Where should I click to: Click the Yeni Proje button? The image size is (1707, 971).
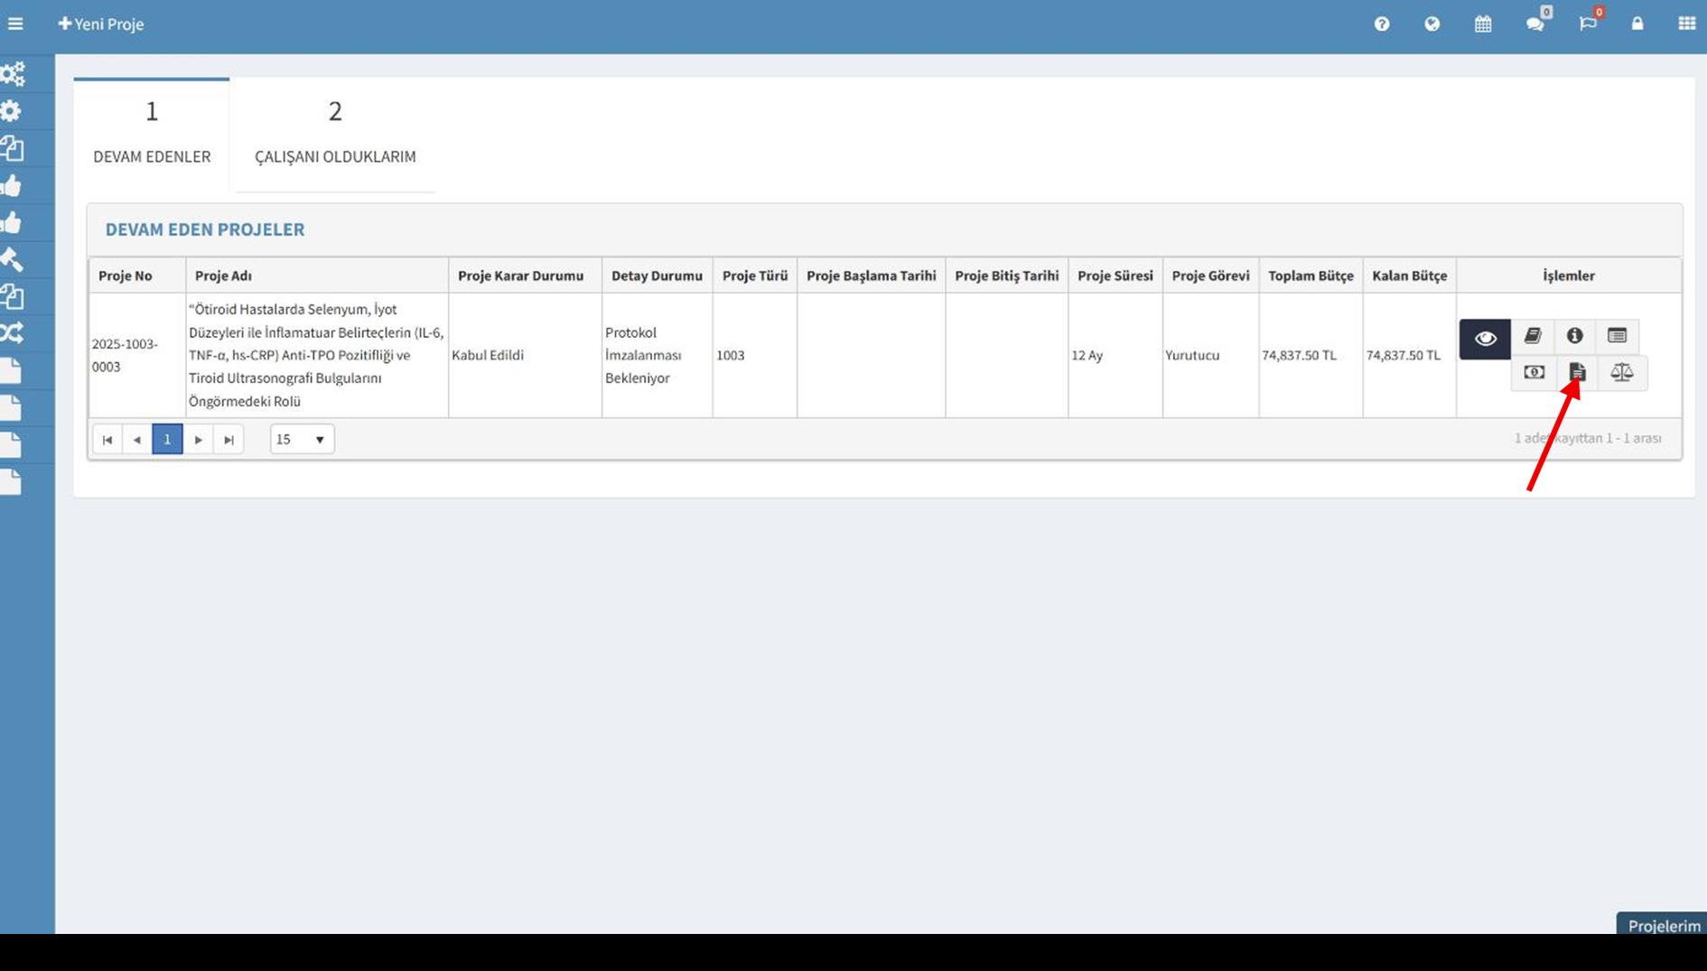(101, 24)
